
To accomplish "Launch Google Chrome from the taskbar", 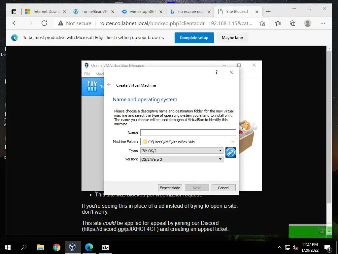I will click(56, 247).
